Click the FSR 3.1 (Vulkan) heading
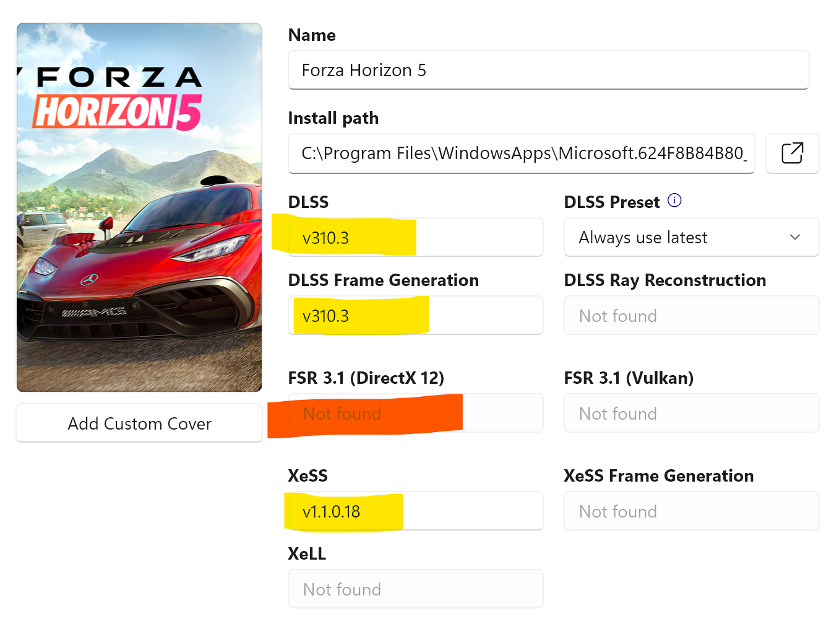The width and height of the screenshot is (834, 624). coord(628,378)
